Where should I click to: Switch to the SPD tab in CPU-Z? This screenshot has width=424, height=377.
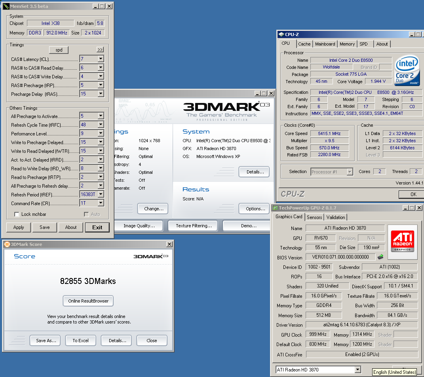(x=364, y=44)
